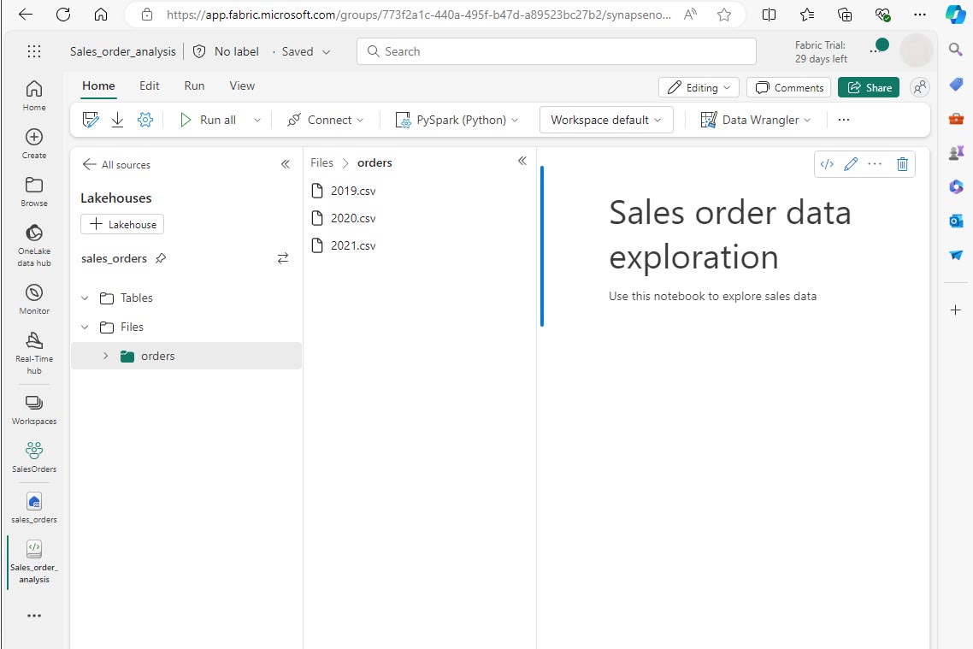Switch to the Home ribbon tab
Viewport: 973px width, 649px height.
(98, 86)
